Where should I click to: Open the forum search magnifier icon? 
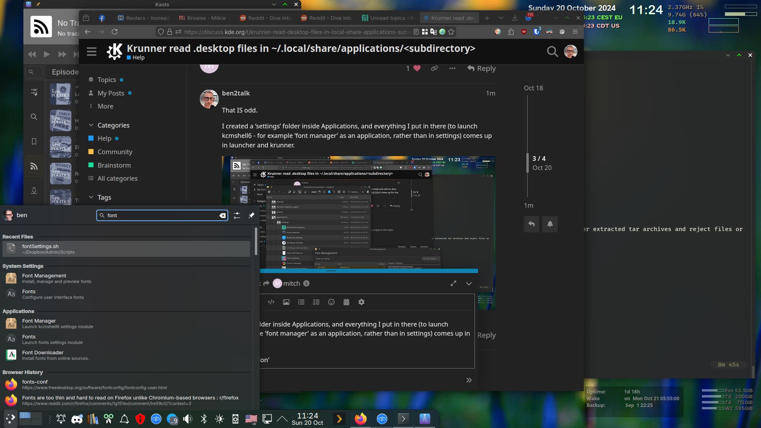[552, 52]
